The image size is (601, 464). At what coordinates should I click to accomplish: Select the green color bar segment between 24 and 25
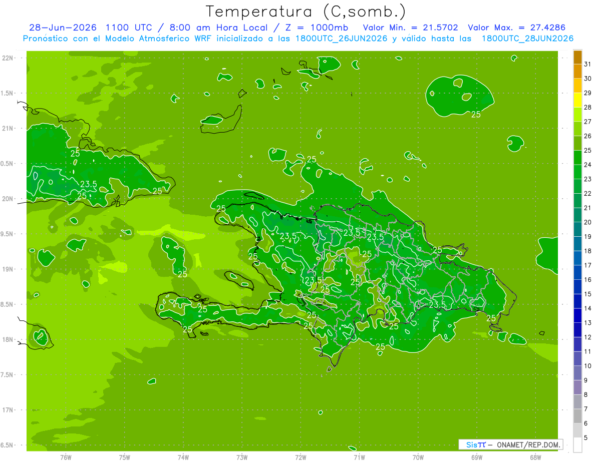[x=577, y=158]
